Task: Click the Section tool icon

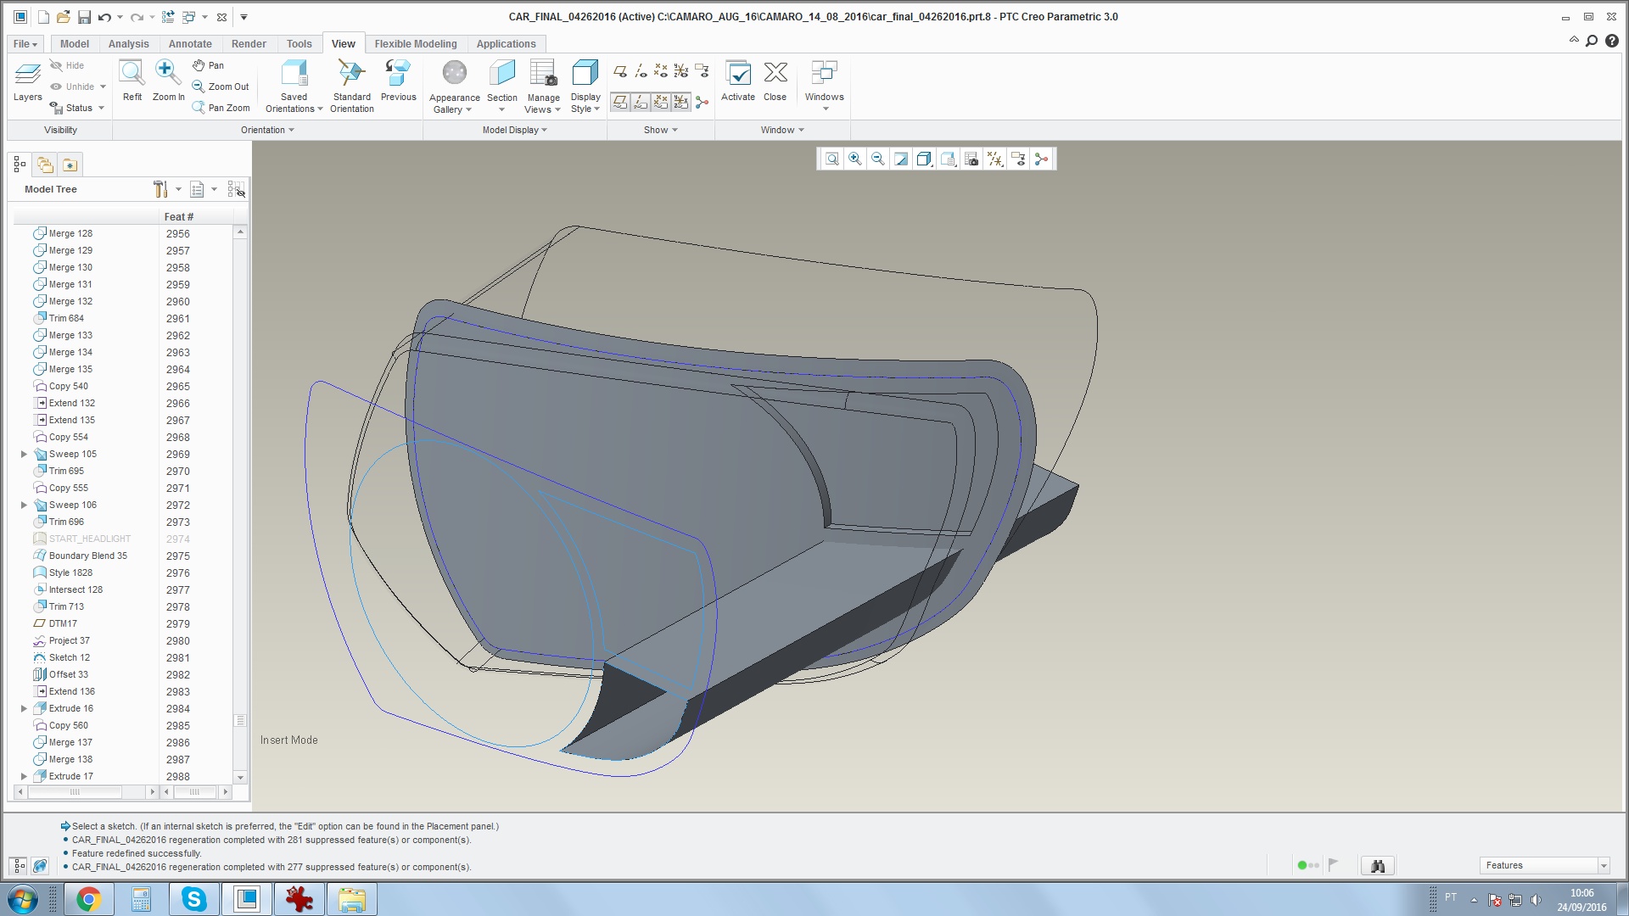Action: tap(501, 75)
